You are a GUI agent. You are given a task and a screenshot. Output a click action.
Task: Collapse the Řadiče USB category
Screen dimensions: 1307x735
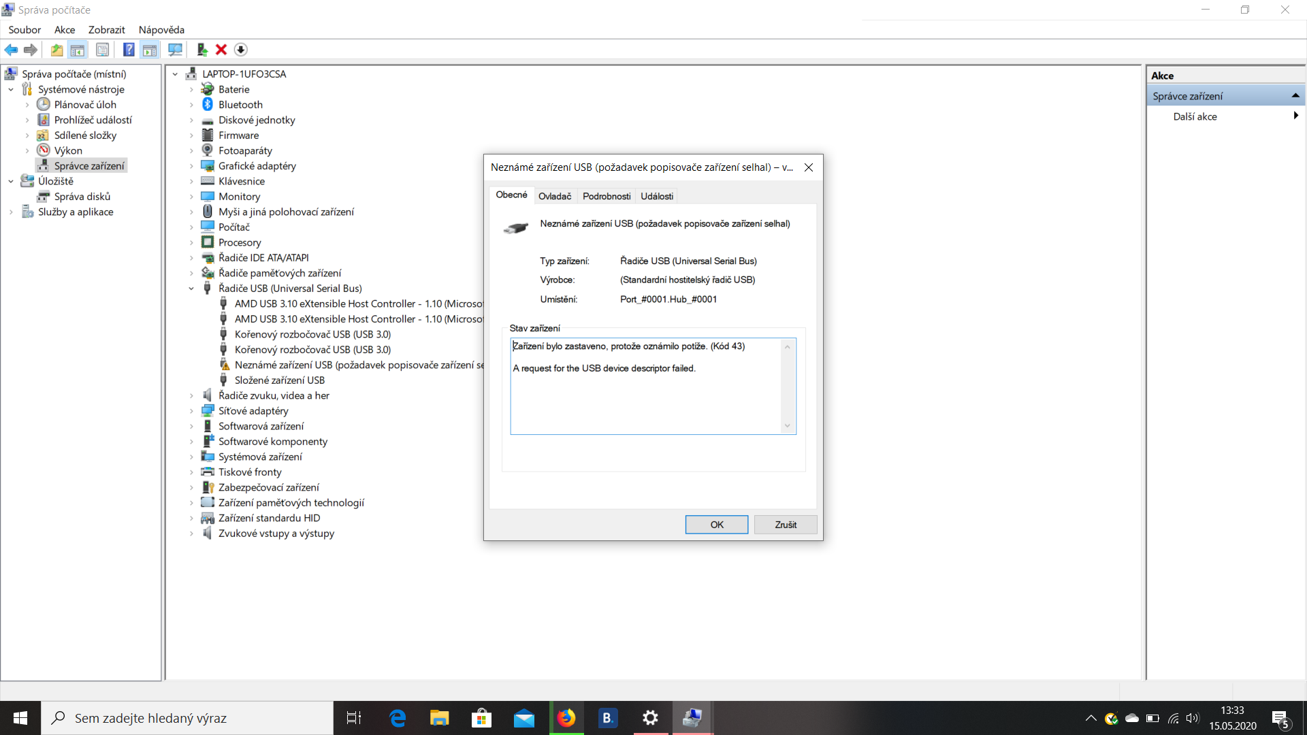point(191,289)
